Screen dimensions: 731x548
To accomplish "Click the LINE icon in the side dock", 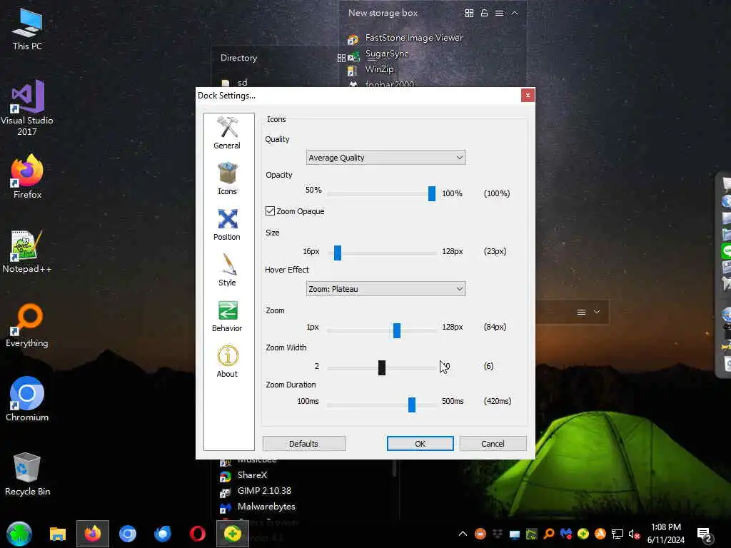I will [x=726, y=250].
